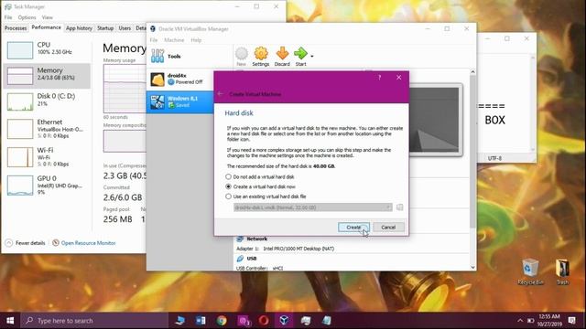Select Ethernet performance item
Viewport: 586px width, 329px height.
tap(47, 129)
